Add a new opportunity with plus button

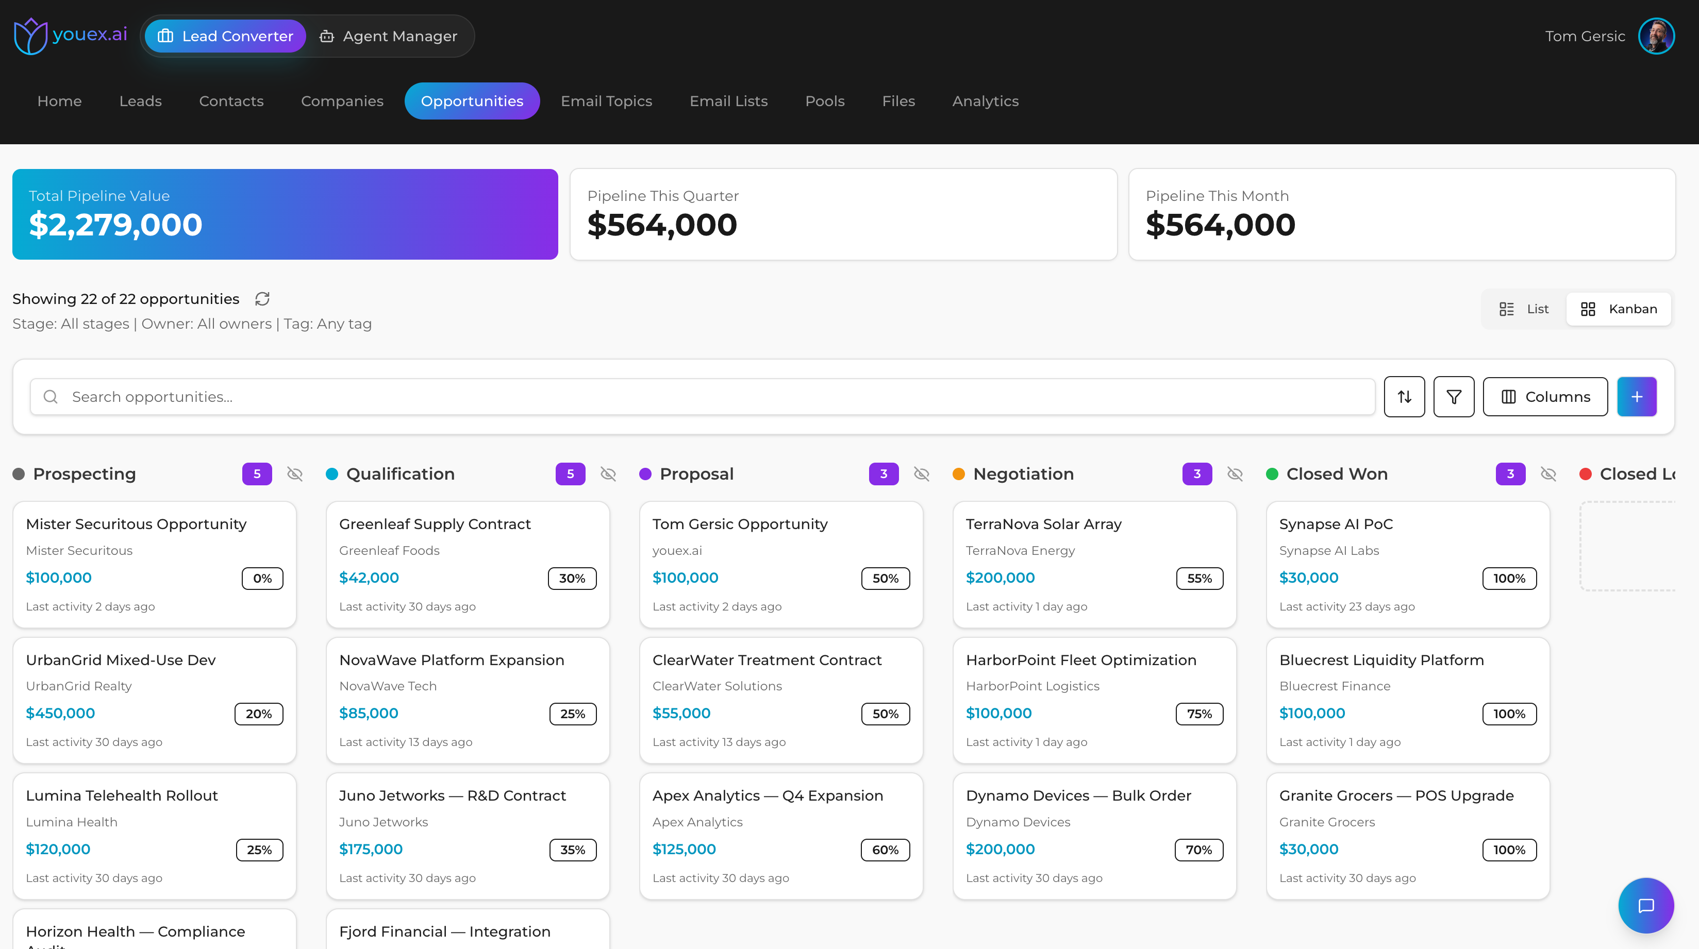click(x=1636, y=397)
